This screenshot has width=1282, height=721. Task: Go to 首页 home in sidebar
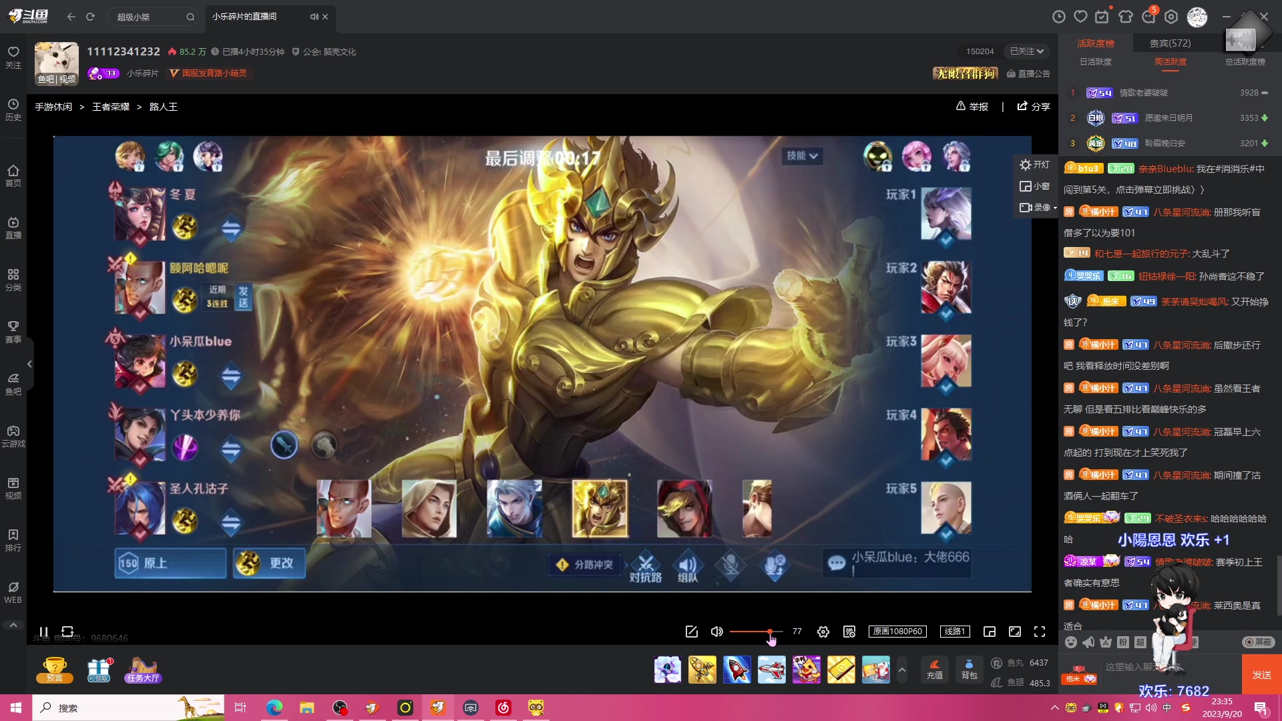(13, 176)
